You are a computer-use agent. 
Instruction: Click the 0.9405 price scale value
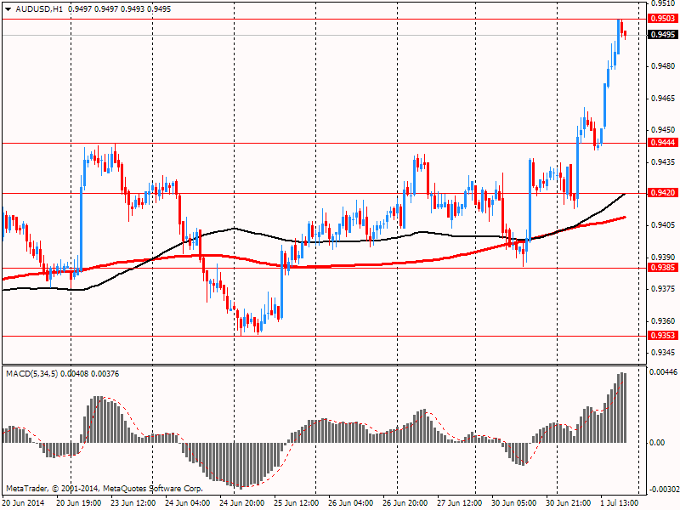(x=663, y=225)
